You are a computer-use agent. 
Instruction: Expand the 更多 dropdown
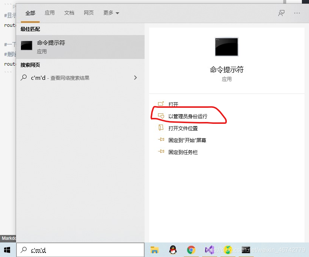pos(111,13)
